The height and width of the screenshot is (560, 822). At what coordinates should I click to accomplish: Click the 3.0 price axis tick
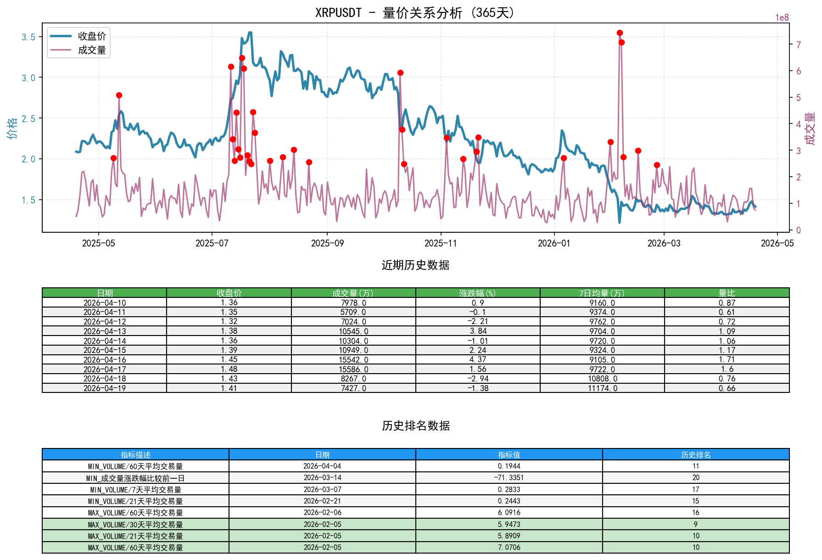(28, 78)
